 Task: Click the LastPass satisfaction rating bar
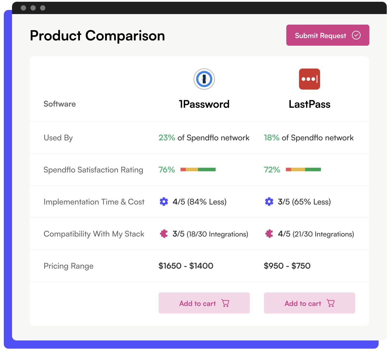pyautogui.click(x=303, y=169)
